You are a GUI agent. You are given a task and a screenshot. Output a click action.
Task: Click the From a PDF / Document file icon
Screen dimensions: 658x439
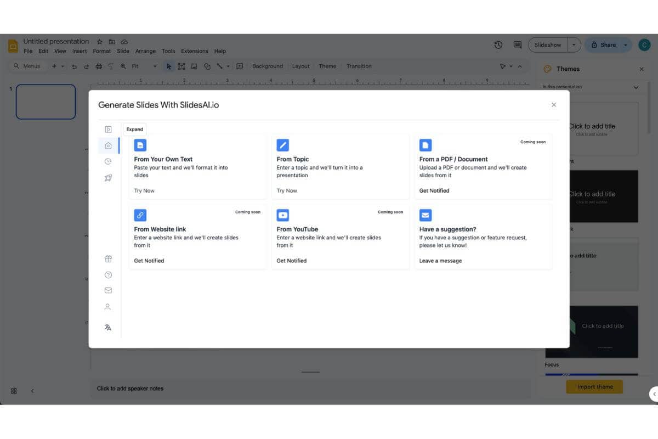[x=426, y=145]
